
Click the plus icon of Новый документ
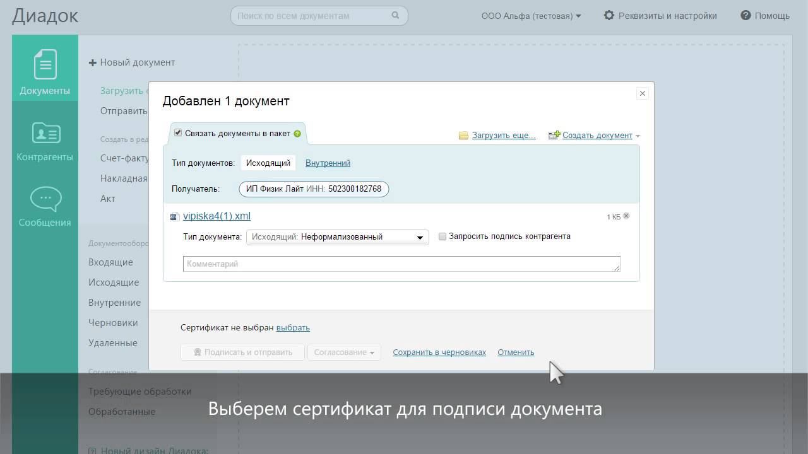(x=93, y=62)
